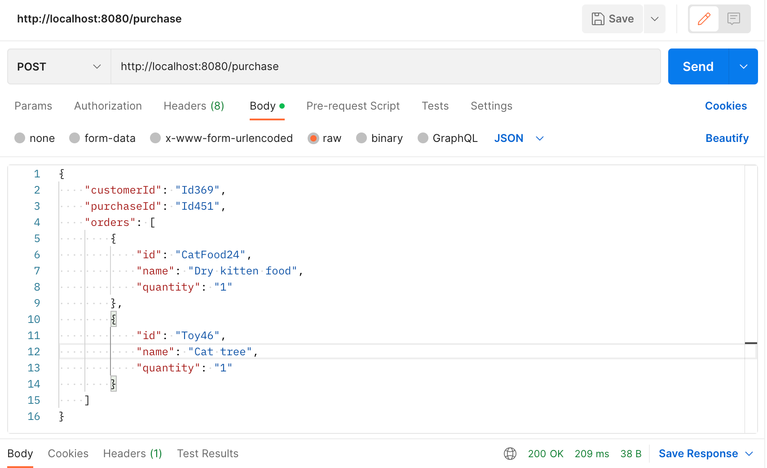Click the Send button
The image size is (767, 468).
coord(698,66)
